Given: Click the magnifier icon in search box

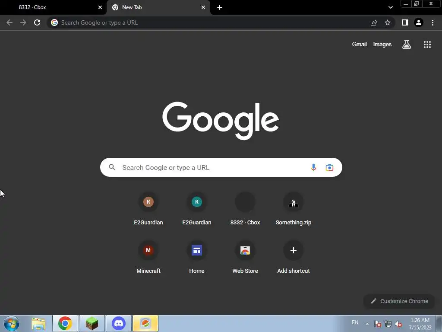Looking at the screenshot, I should pyautogui.click(x=112, y=167).
